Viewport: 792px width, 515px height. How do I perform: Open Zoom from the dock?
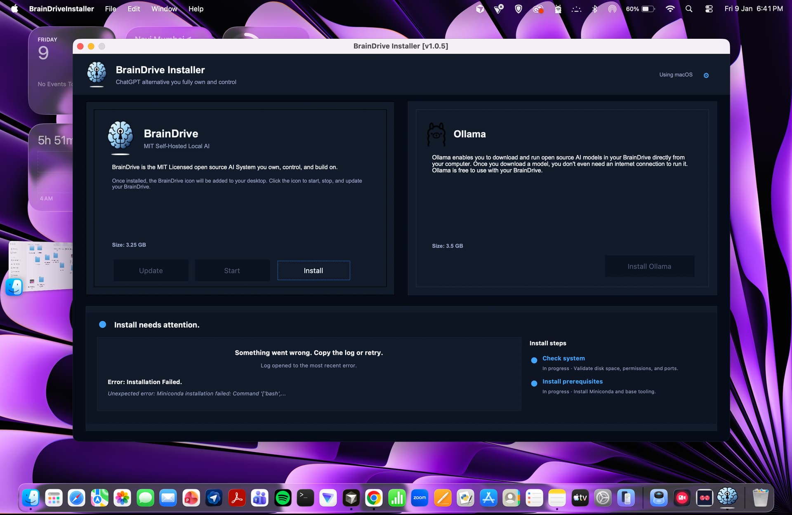click(420, 498)
